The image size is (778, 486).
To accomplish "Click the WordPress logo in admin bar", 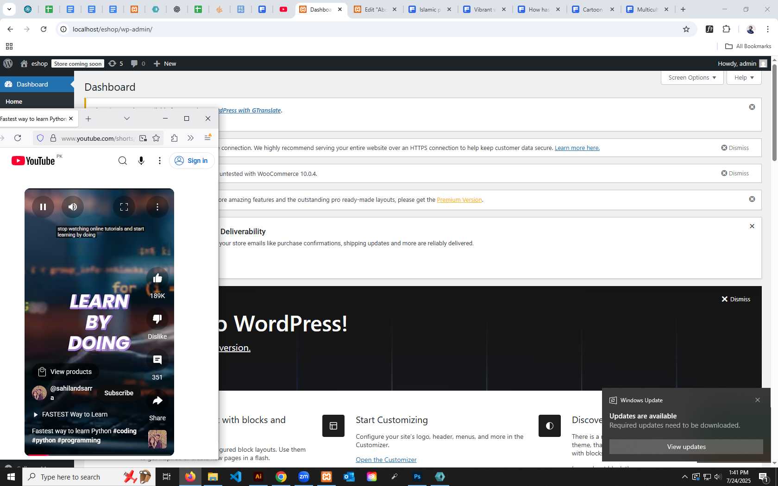I will click(8, 63).
